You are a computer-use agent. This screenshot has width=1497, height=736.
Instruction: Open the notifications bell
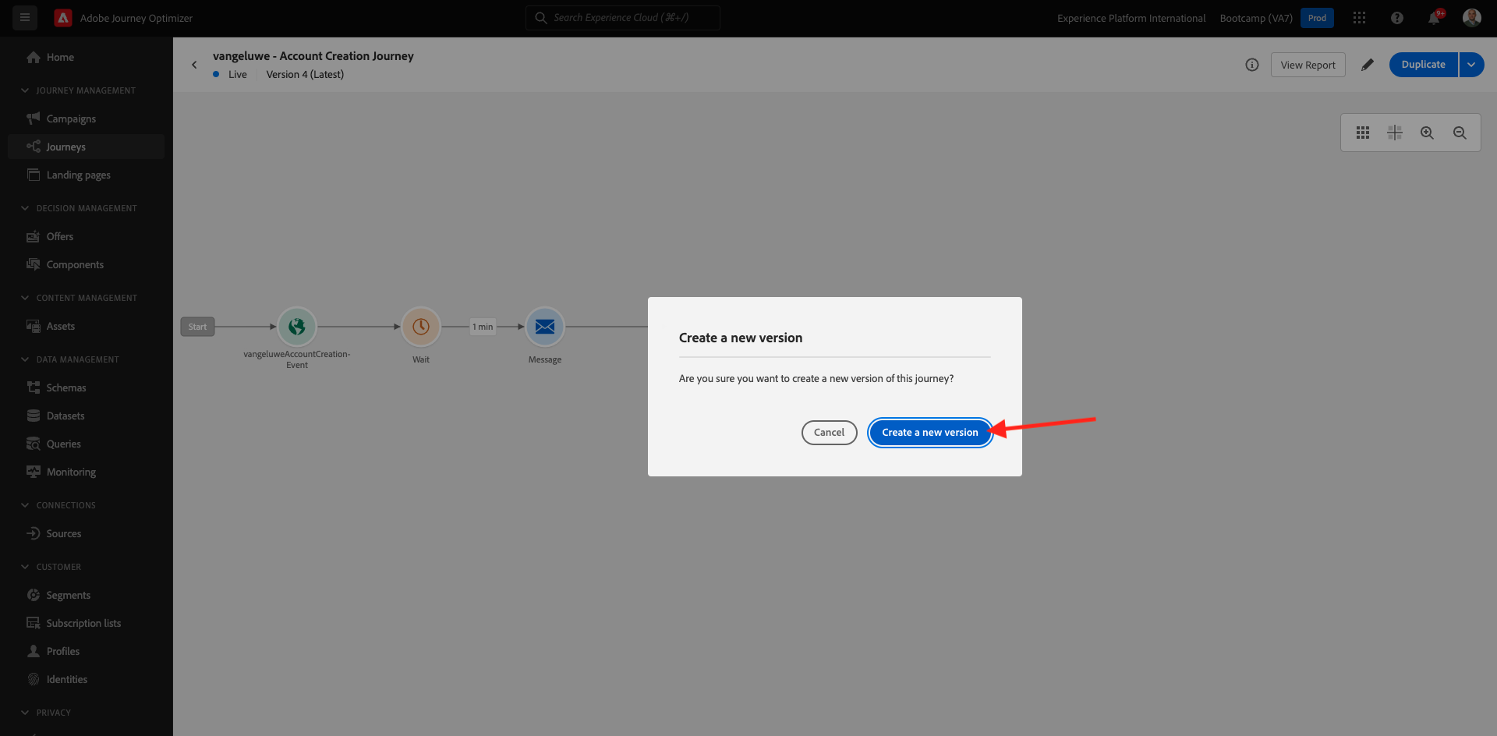pos(1434,18)
